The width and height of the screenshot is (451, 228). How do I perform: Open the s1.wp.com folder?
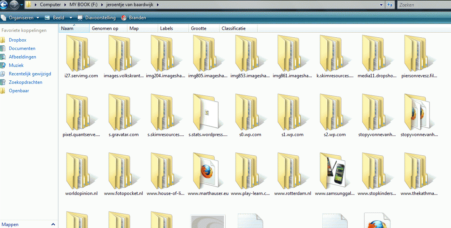[292, 115]
